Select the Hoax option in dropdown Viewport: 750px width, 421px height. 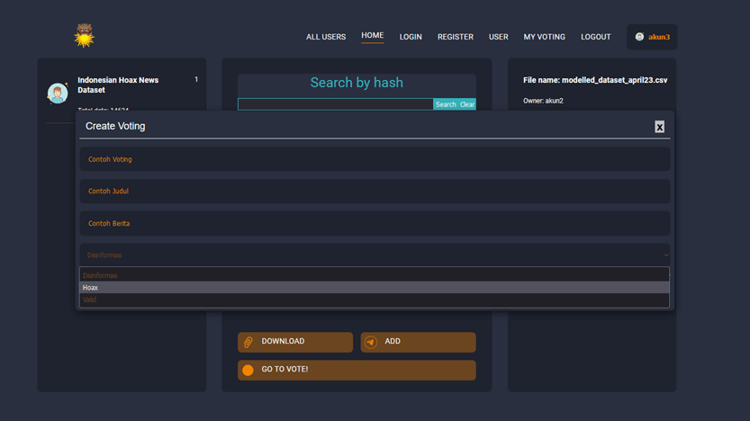(374, 288)
